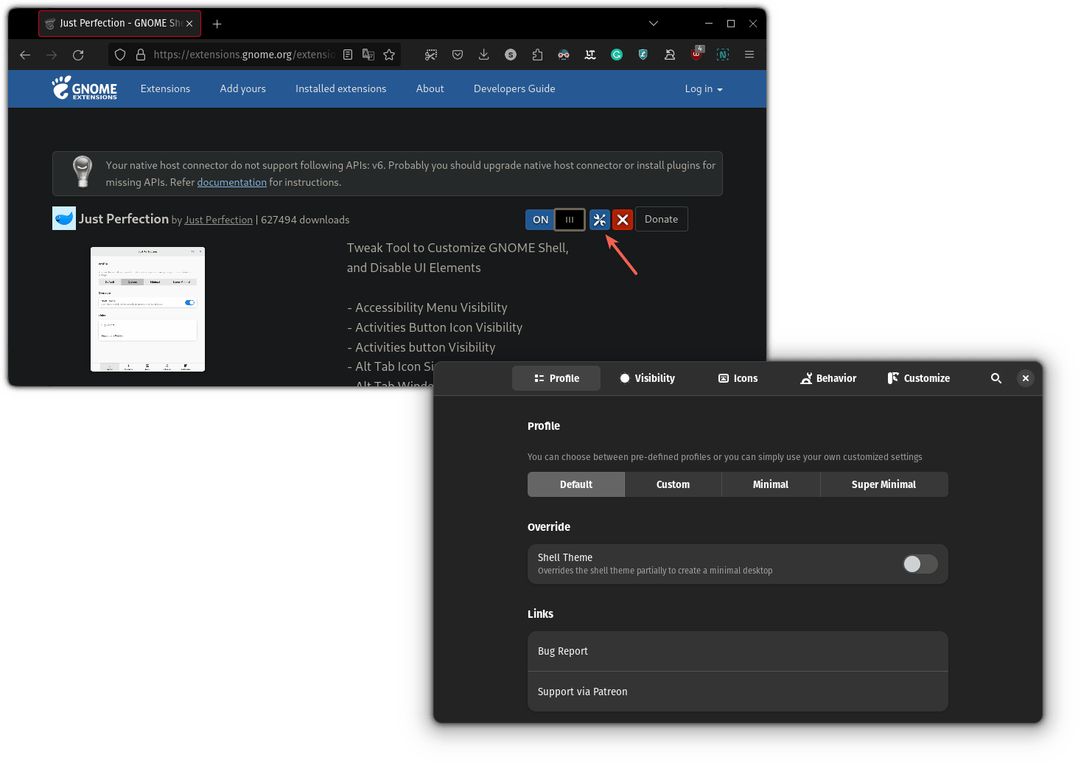
Task: Click the search magnifier in settings window
Action: pos(996,378)
